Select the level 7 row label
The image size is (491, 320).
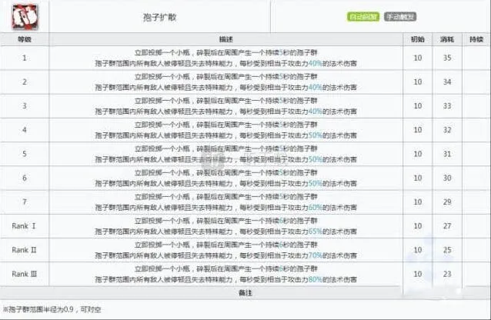24,202
